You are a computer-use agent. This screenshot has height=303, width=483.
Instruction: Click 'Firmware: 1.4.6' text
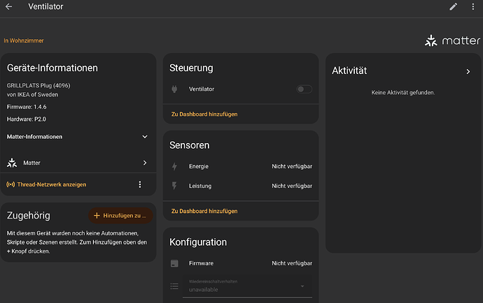tap(27, 107)
